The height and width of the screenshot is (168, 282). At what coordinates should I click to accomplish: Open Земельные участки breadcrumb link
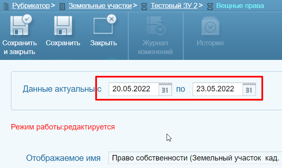(100, 6)
